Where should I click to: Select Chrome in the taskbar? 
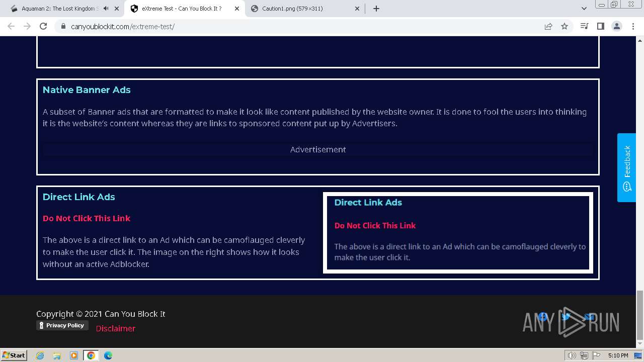click(x=91, y=355)
